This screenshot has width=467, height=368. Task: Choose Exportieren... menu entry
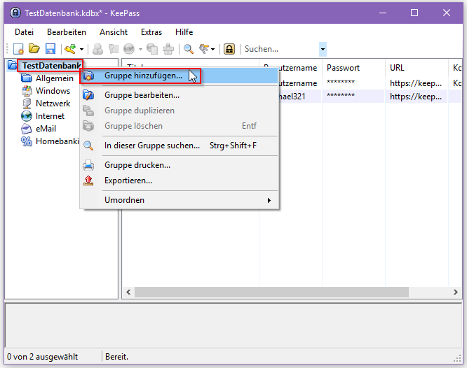click(x=180, y=181)
